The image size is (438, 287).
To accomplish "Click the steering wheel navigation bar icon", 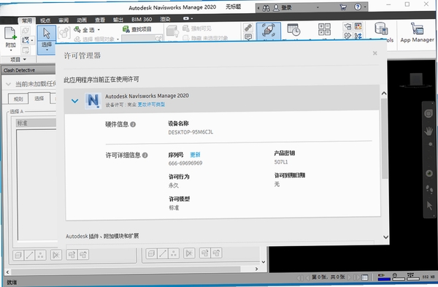I will [429, 113].
